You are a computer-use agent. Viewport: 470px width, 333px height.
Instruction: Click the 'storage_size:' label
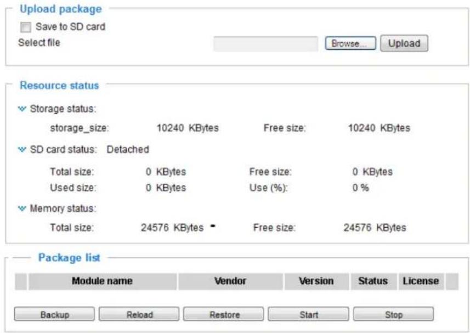(80, 128)
